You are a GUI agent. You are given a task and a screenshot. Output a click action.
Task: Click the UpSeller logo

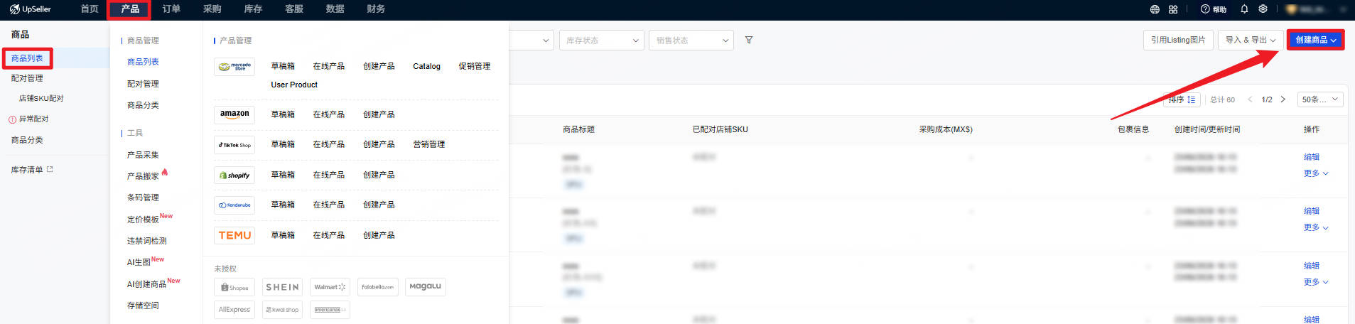pos(30,9)
